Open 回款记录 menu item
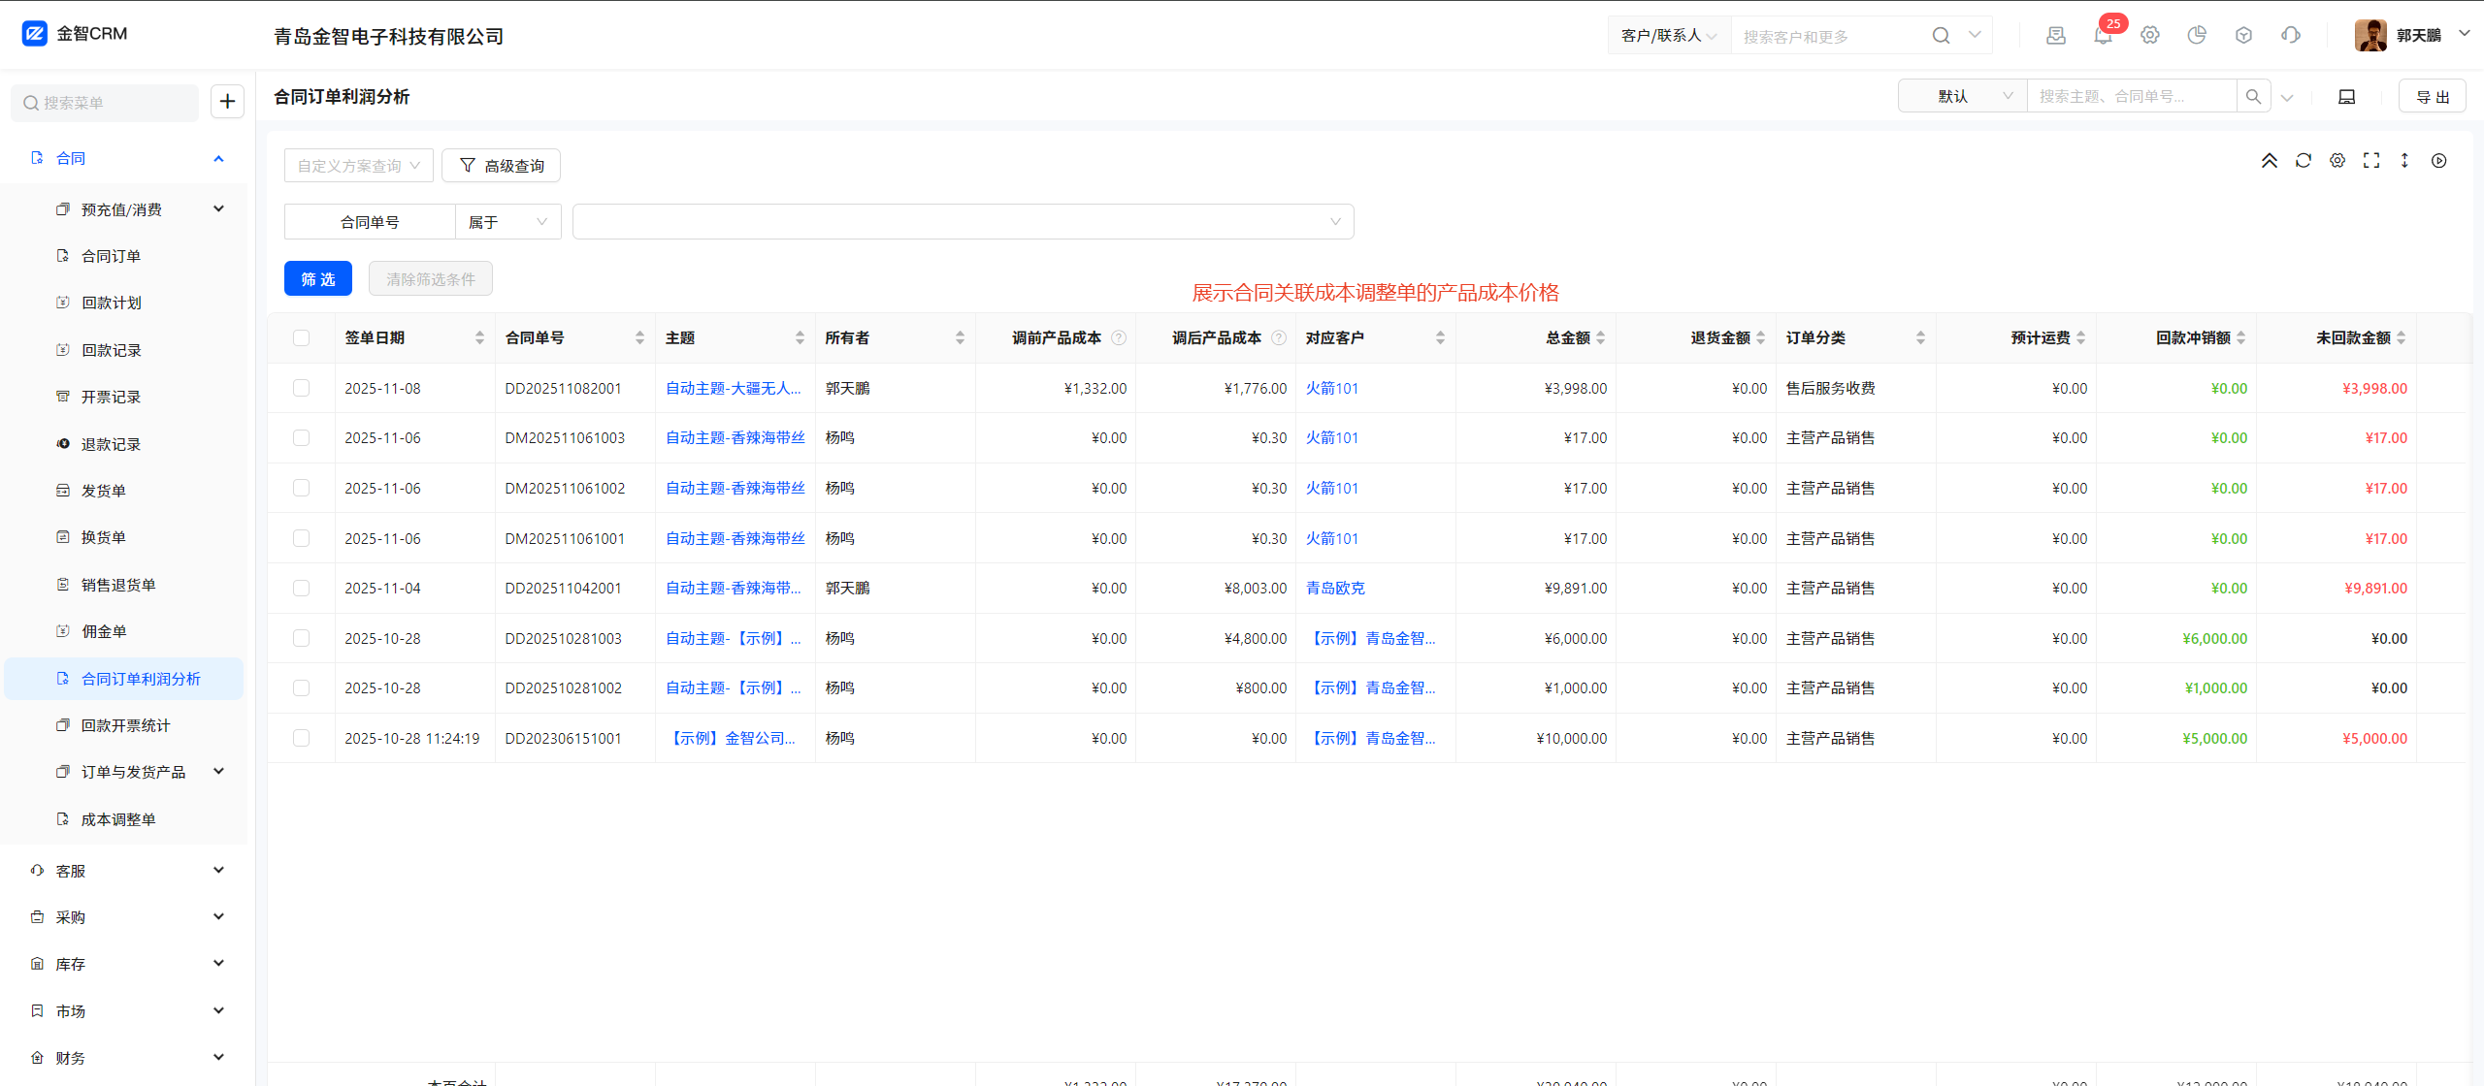 [112, 350]
